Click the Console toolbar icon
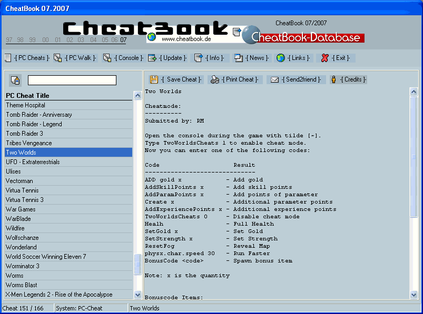This screenshot has height=314, width=423. tap(107, 58)
